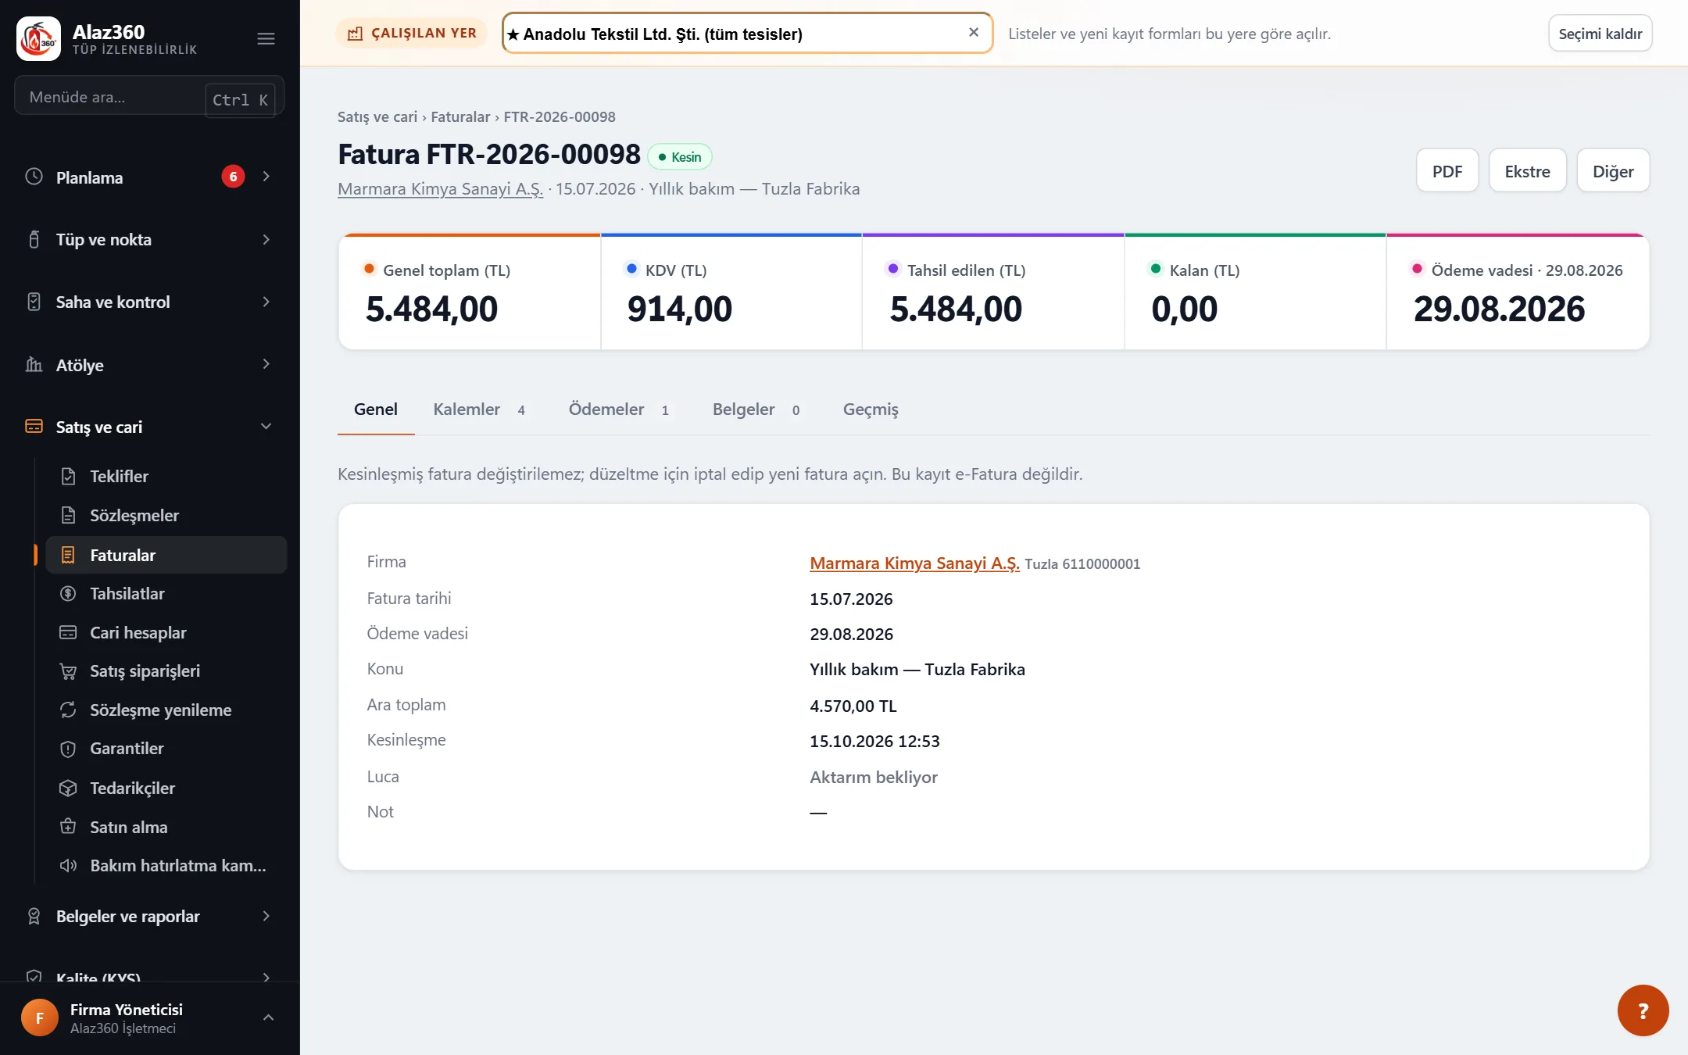Click the Saha ve kontrol clipboard icon

pos(34,302)
